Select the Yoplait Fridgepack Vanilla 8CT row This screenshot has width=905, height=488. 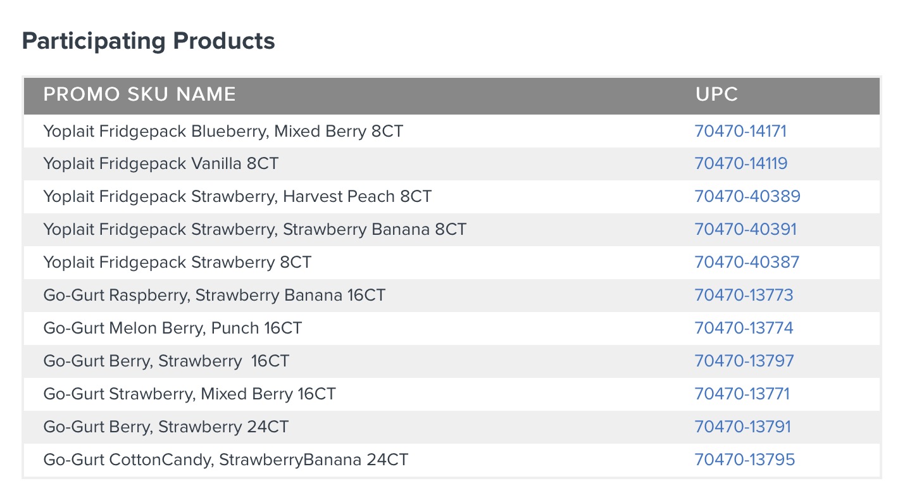452,164
